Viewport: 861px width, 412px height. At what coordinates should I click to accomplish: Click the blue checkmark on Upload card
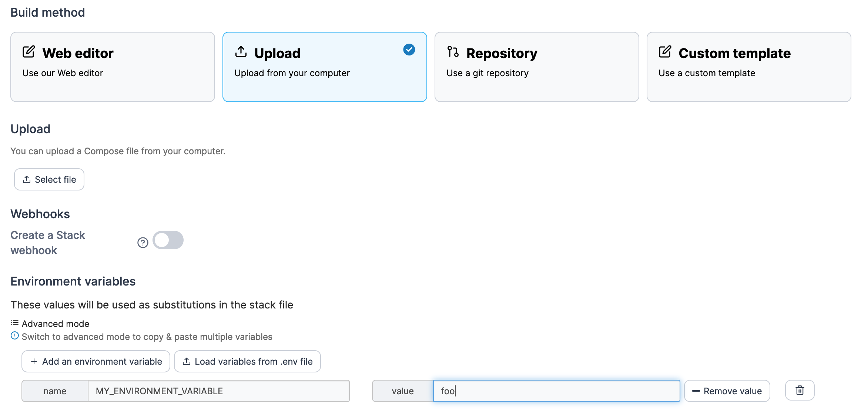(x=409, y=50)
